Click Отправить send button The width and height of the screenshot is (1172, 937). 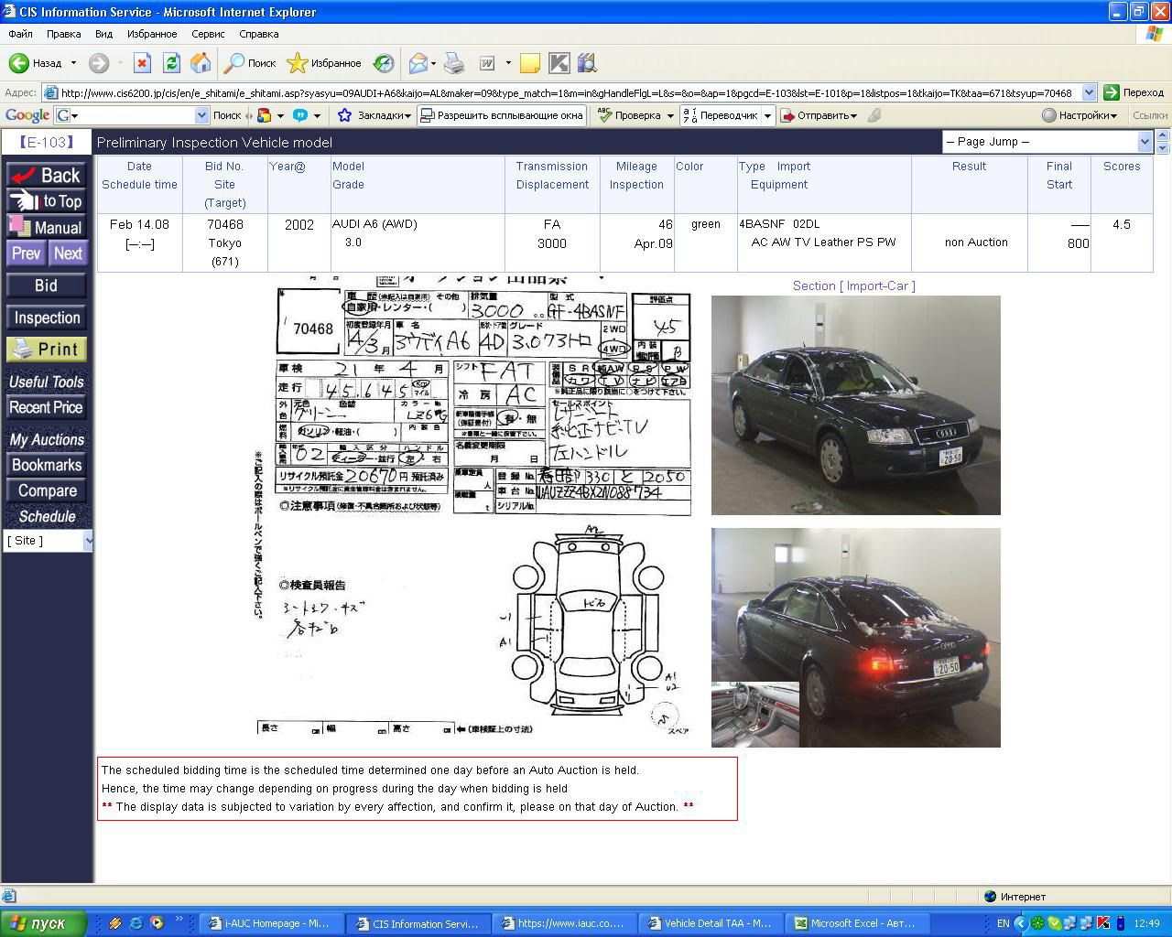coord(819,115)
